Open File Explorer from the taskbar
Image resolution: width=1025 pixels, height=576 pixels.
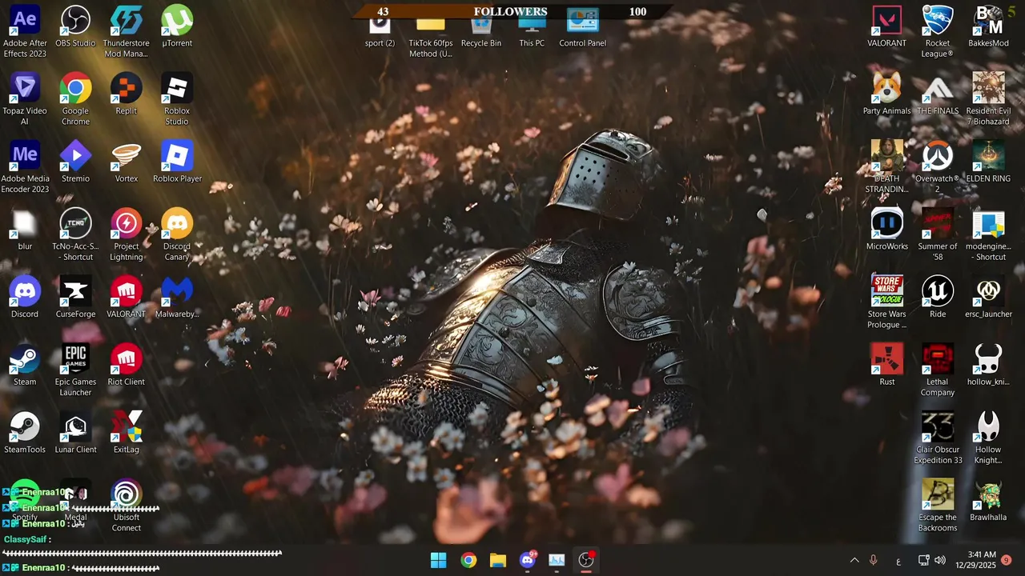click(x=498, y=560)
